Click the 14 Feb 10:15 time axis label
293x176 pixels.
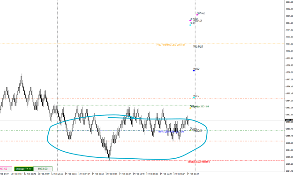point(112,174)
